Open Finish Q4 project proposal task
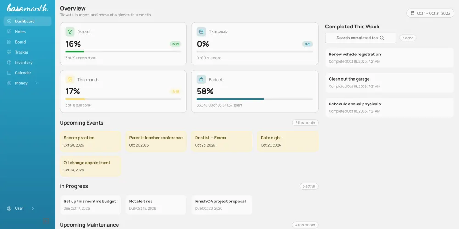This screenshot has width=459, height=229. tap(222, 205)
